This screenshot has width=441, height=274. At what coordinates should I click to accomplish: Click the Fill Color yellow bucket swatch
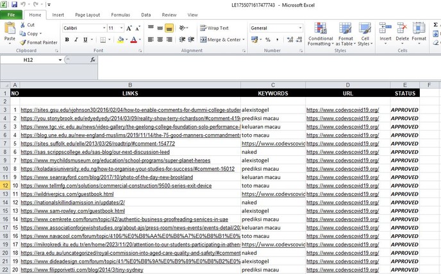pos(120,40)
